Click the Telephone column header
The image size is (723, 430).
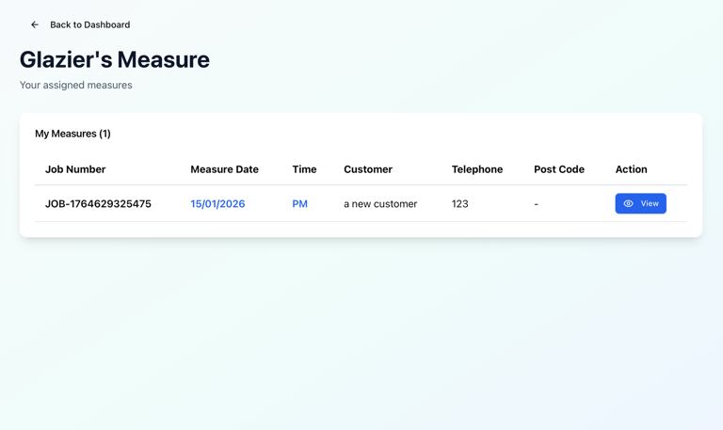click(477, 169)
